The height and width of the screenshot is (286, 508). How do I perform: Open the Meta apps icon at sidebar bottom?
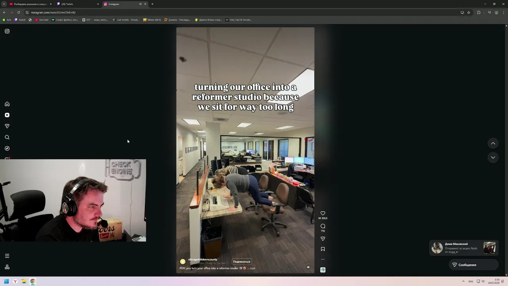[7, 267]
